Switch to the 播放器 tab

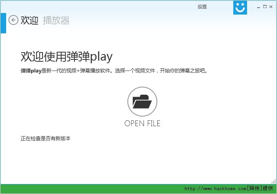tap(56, 20)
